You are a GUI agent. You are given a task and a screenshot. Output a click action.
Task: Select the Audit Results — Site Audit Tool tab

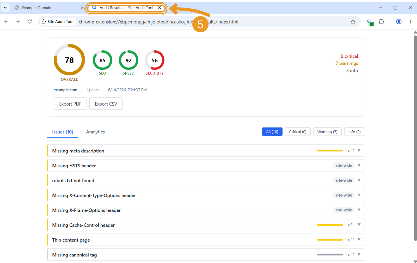(x=126, y=8)
